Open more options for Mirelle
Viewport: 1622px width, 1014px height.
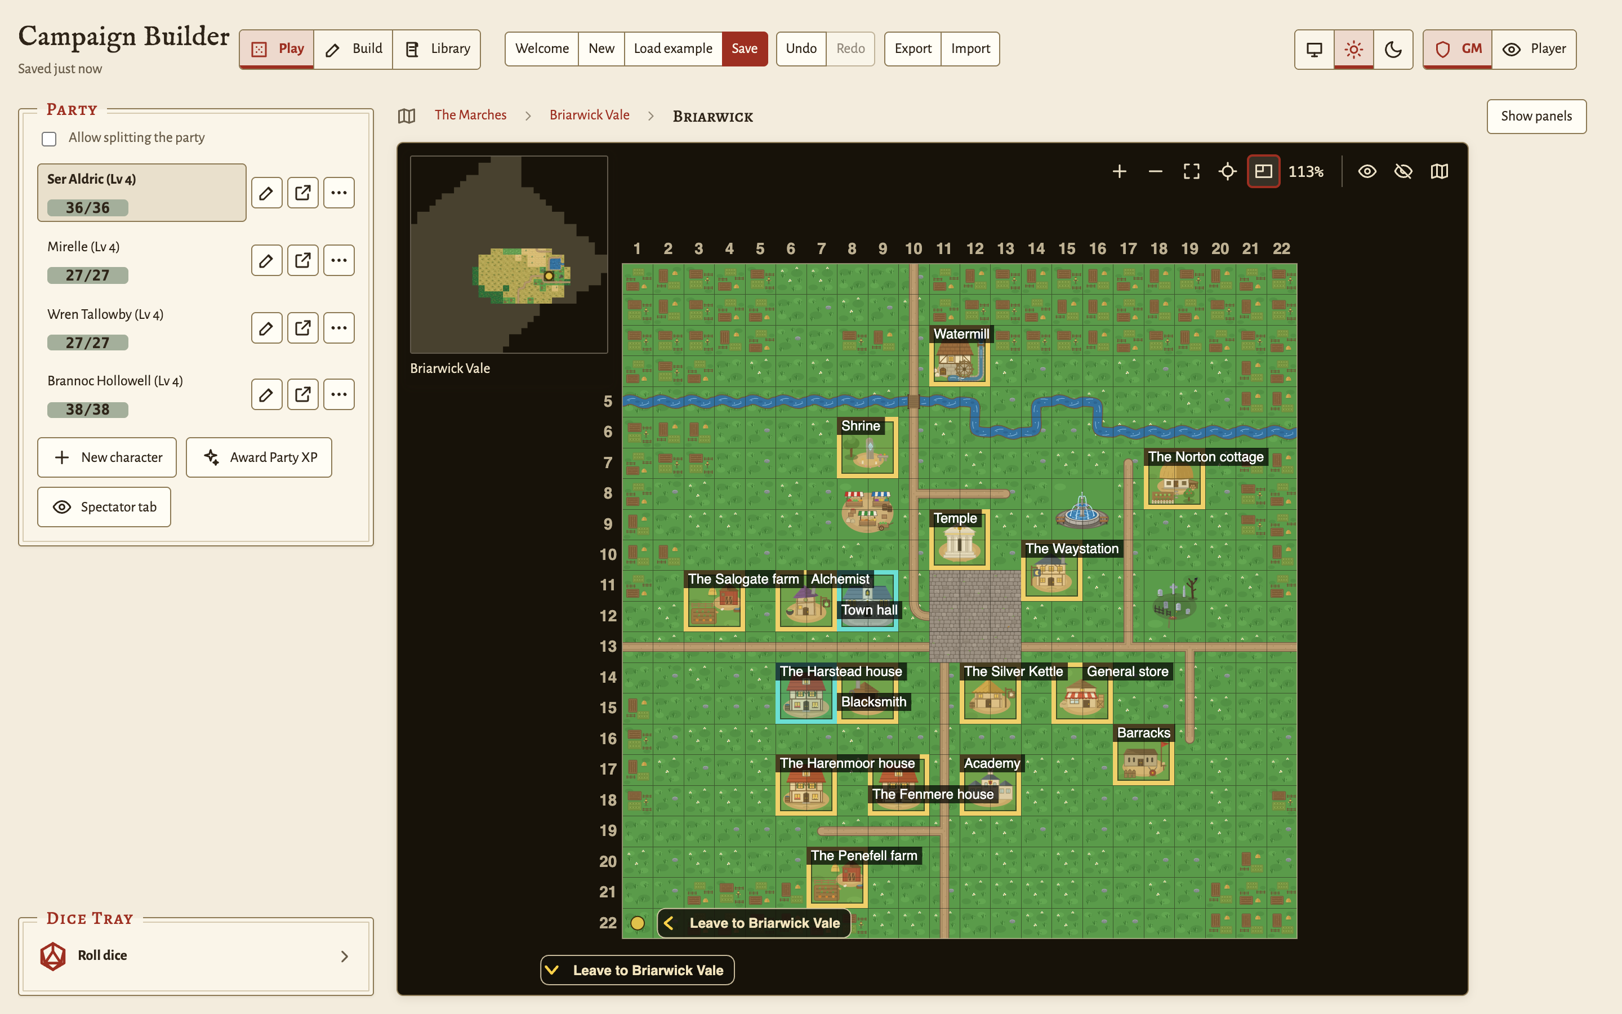click(x=339, y=260)
